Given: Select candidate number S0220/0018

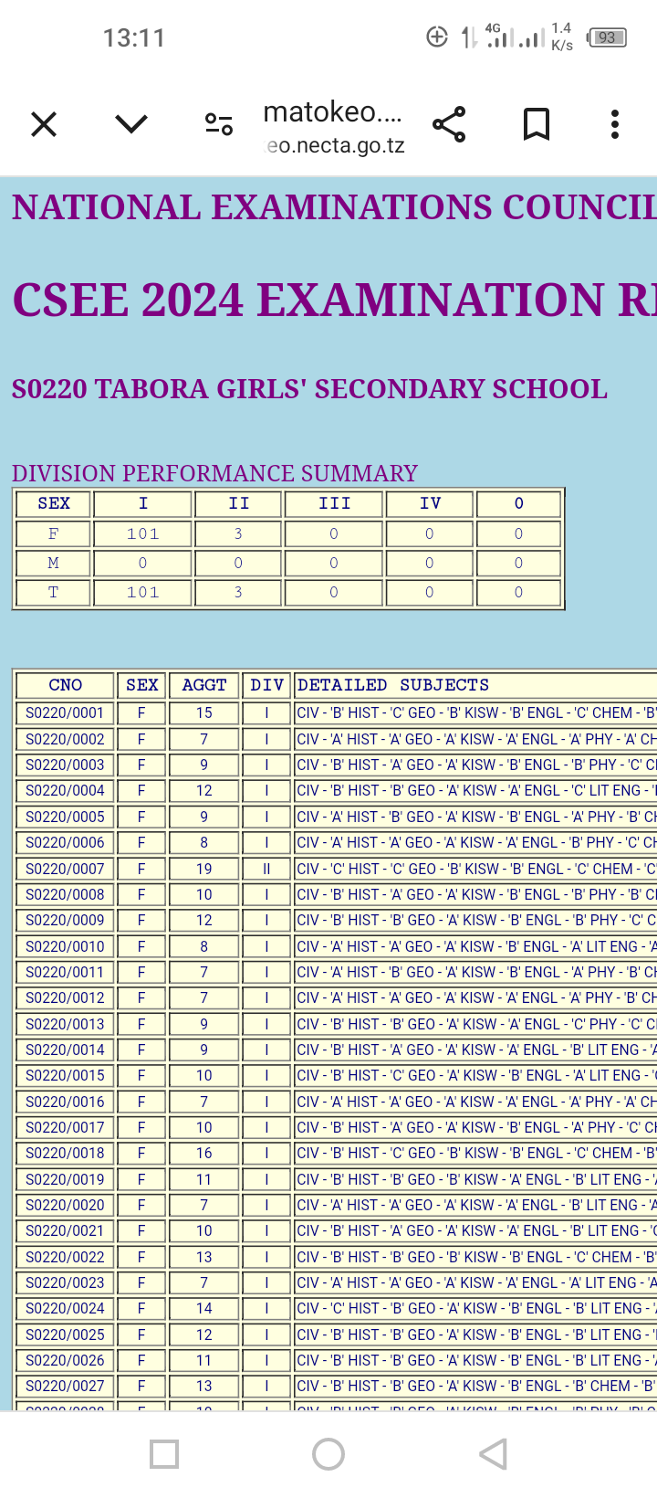Looking at the screenshot, I should (x=65, y=1153).
